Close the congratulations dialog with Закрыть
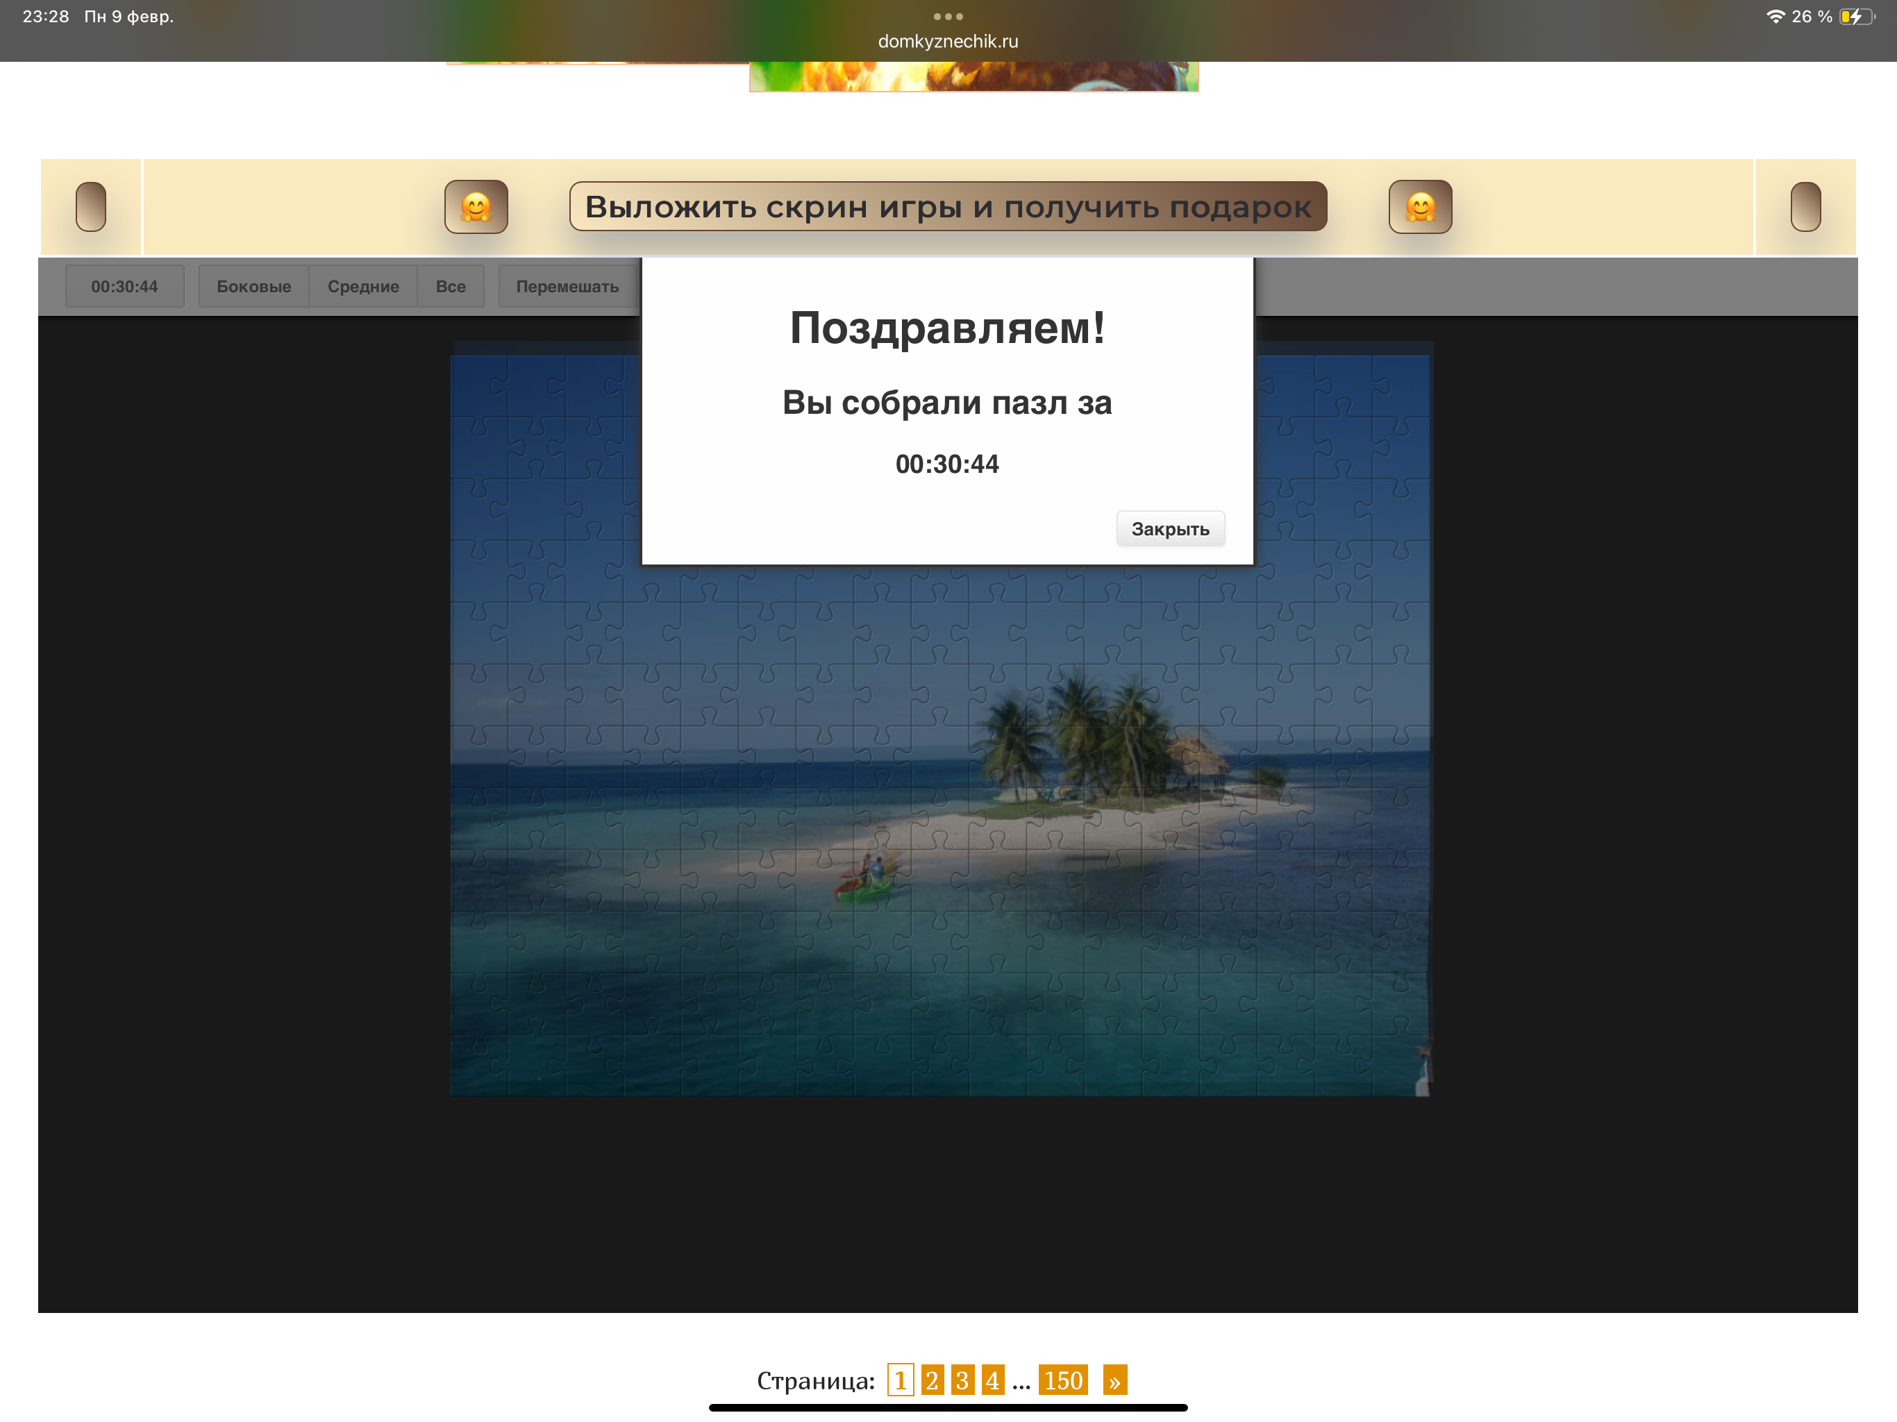Image resolution: width=1897 pixels, height=1422 pixels. click(1170, 528)
